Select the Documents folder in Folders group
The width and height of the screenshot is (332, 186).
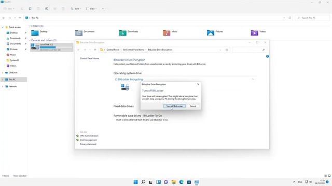coord(85,33)
